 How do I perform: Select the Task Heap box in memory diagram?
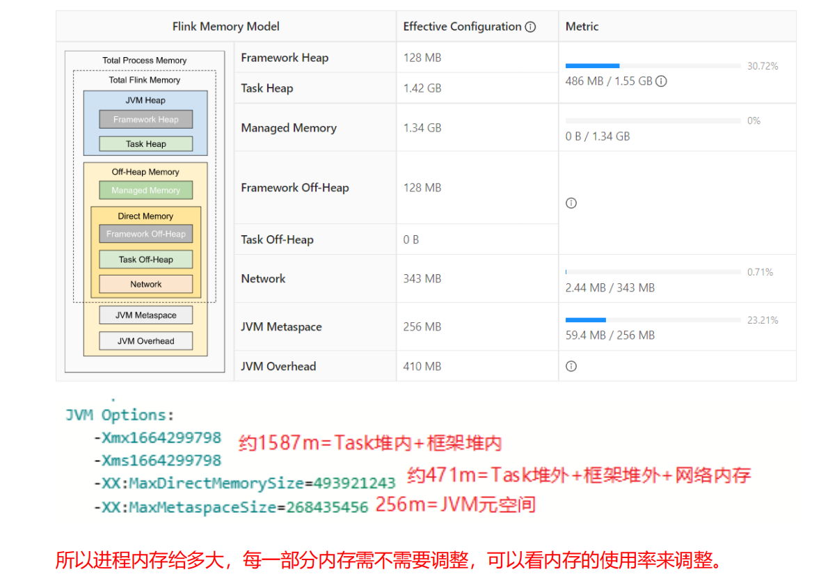tap(145, 144)
